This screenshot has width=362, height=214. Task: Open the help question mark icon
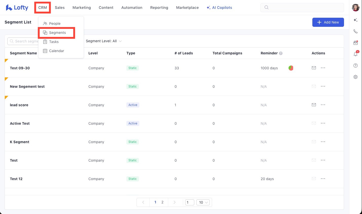click(x=355, y=66)
